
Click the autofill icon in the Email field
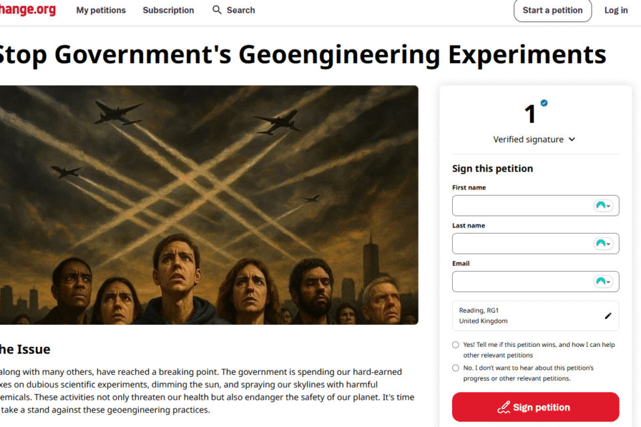coord(600,282)
